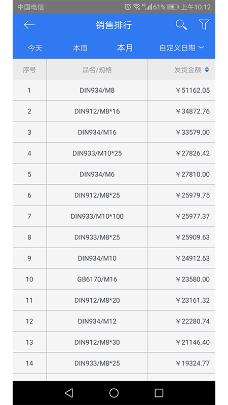This screenshot has width=228, height=405.
Task: Open search with magnifier icon
Action: click(181, 25)
